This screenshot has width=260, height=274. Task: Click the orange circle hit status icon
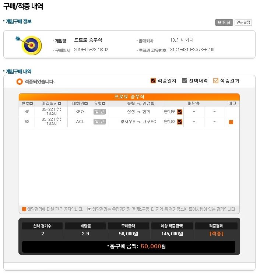click(x=20, y=81)
